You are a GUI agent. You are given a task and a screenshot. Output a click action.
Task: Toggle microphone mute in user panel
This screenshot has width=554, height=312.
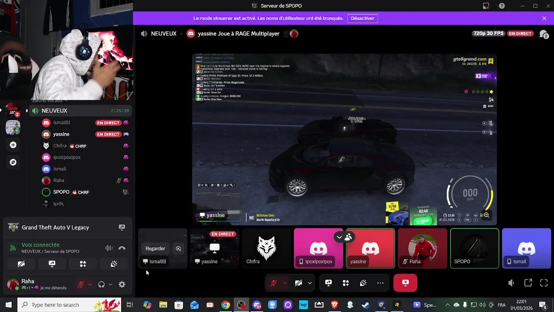81,285
